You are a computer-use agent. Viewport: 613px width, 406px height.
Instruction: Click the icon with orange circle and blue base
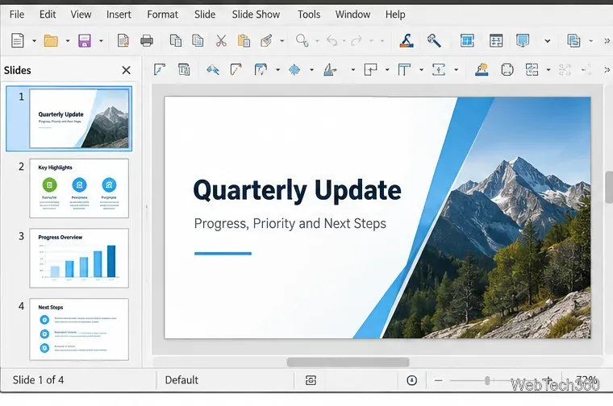pos(482,70)
